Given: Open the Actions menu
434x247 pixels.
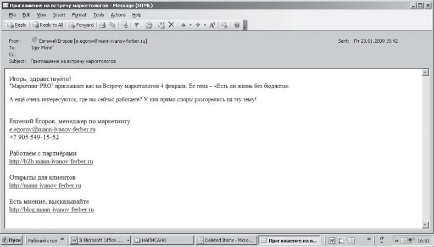Looking at the screenshot, I should click(x=118, y=15).
